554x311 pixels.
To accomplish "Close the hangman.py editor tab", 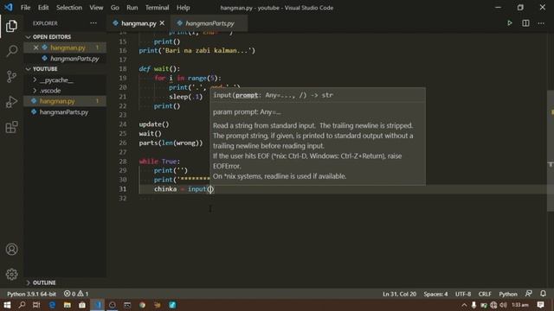I will pyautogui.click(x=162, y=23).
